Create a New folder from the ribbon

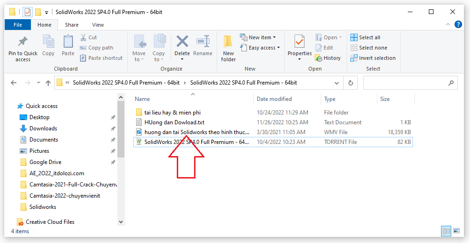(x=228, y=48)
